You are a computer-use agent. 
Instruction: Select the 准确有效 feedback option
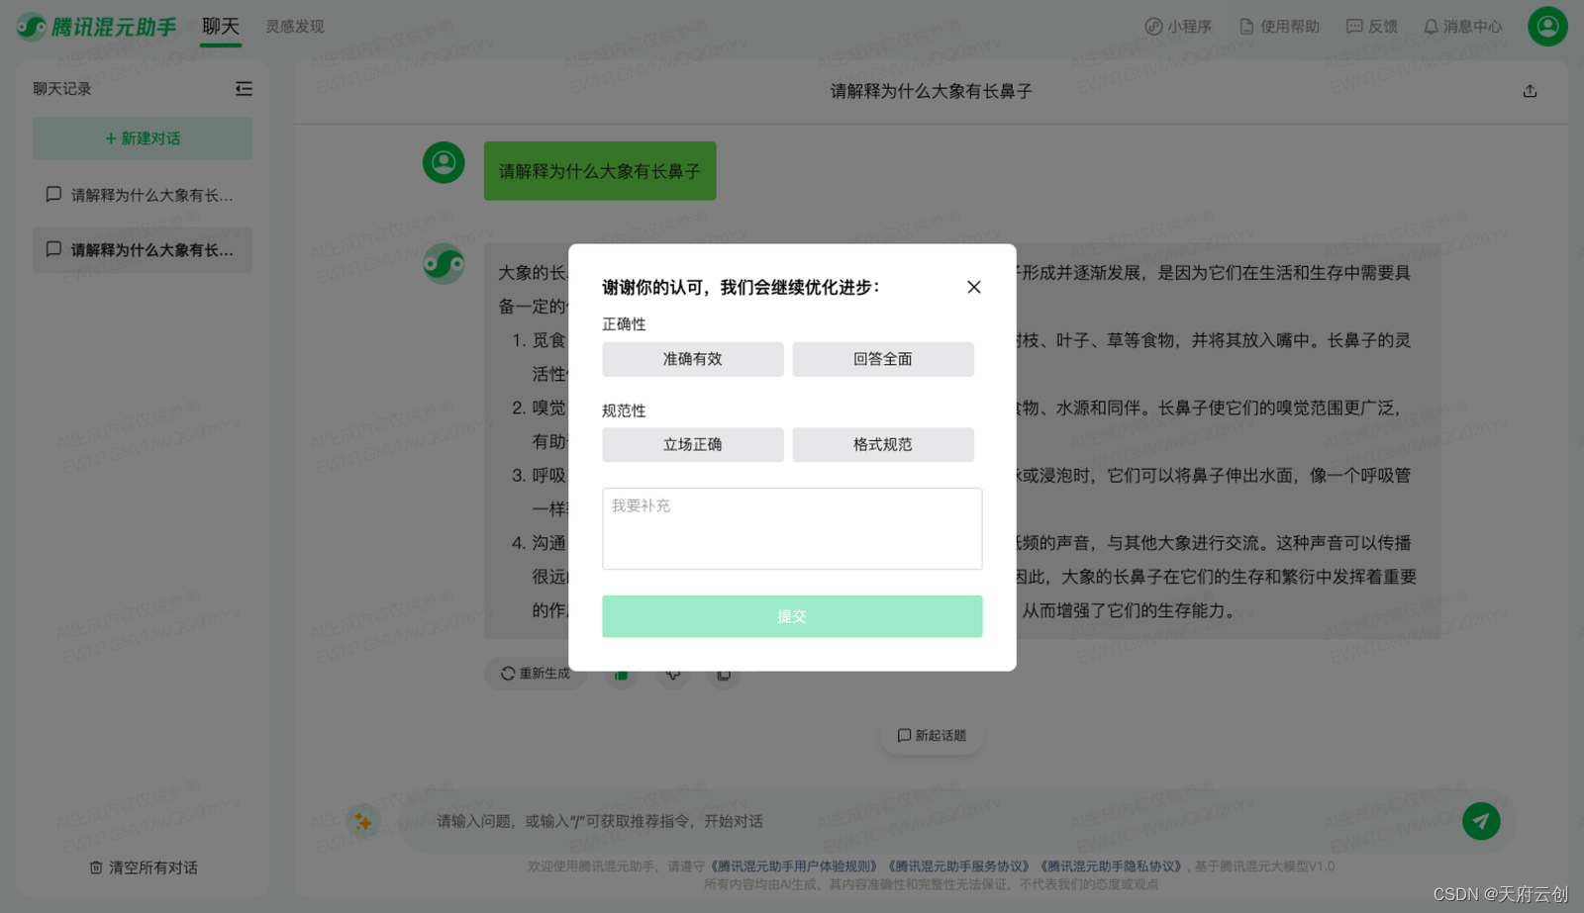click(693, 359)
